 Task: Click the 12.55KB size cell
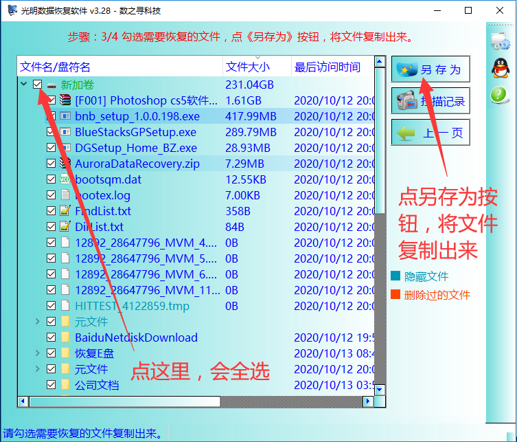coord(246,179)
